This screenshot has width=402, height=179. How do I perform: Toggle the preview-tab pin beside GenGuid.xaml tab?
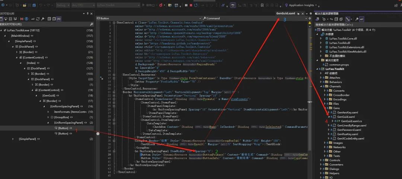pyautogui.click(x=299, y=13)
